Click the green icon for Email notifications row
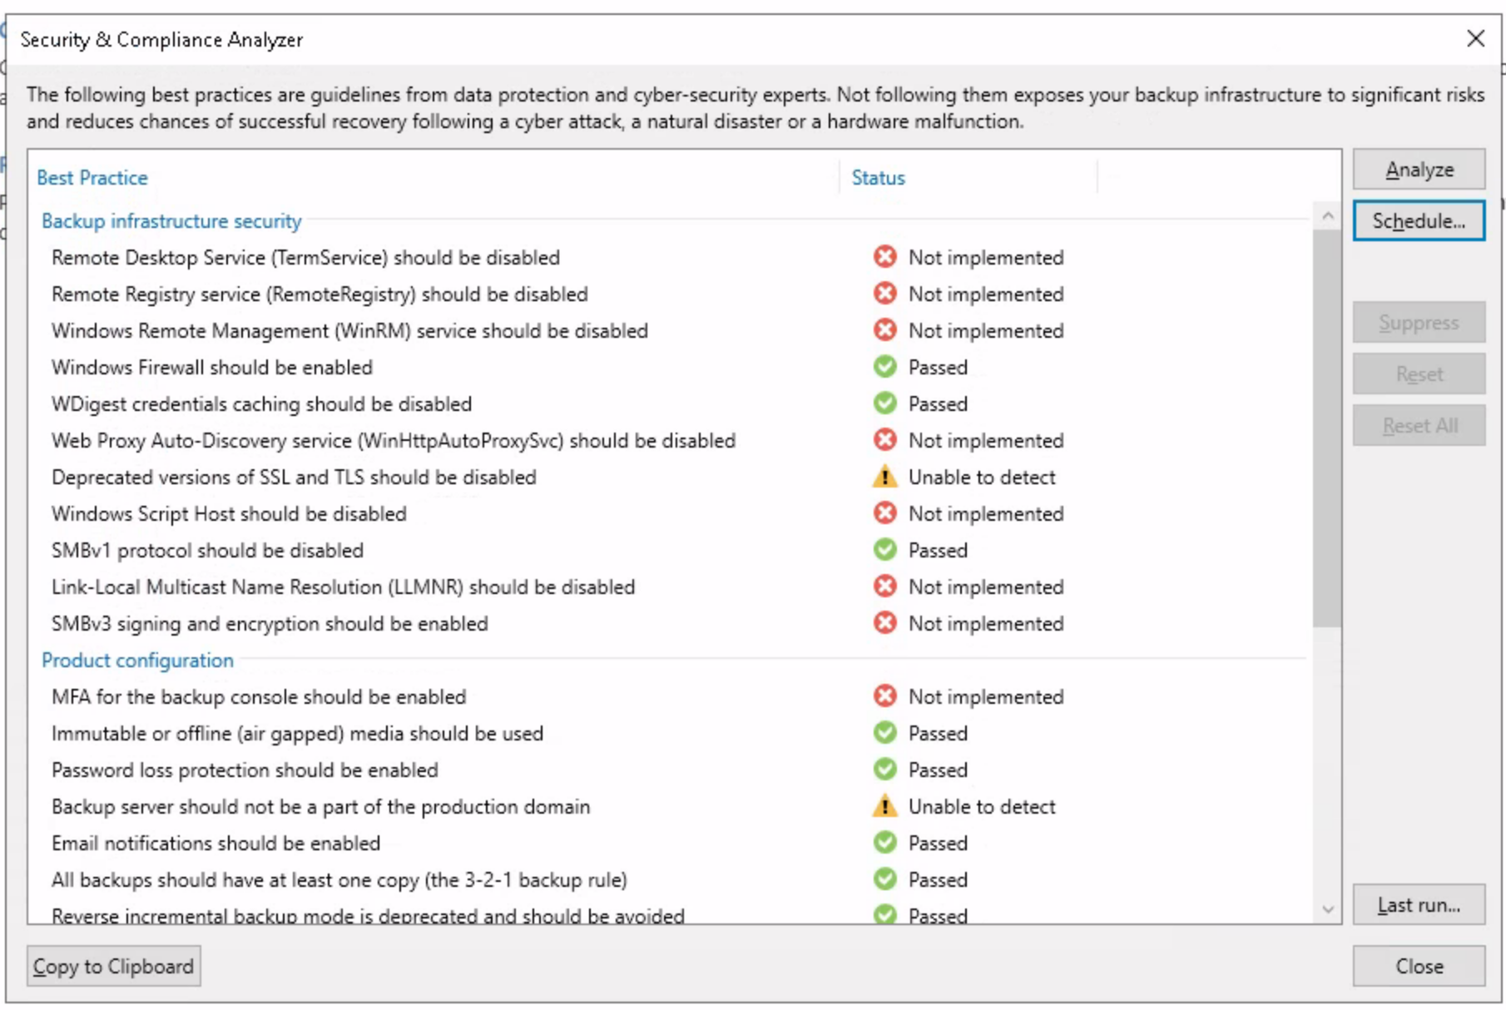 (x=884, y=843)
